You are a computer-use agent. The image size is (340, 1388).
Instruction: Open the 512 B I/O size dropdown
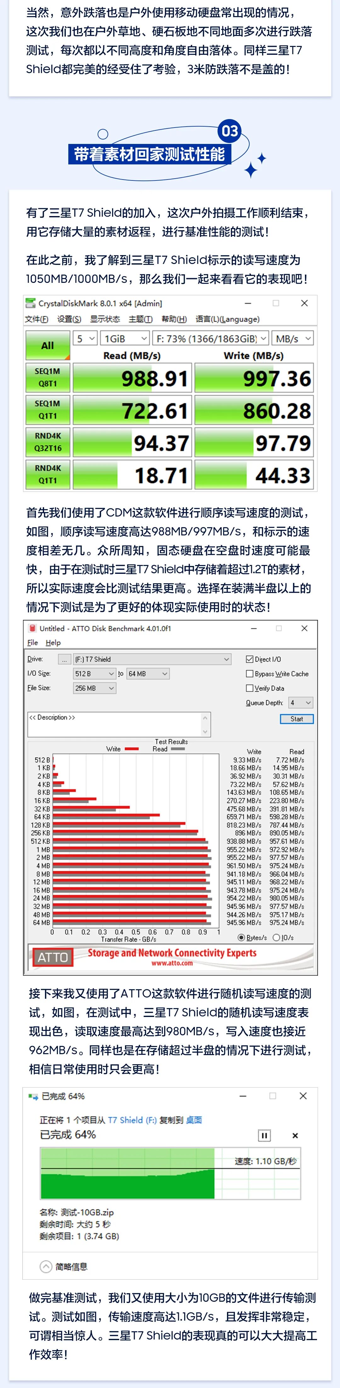tap(95, 673)
